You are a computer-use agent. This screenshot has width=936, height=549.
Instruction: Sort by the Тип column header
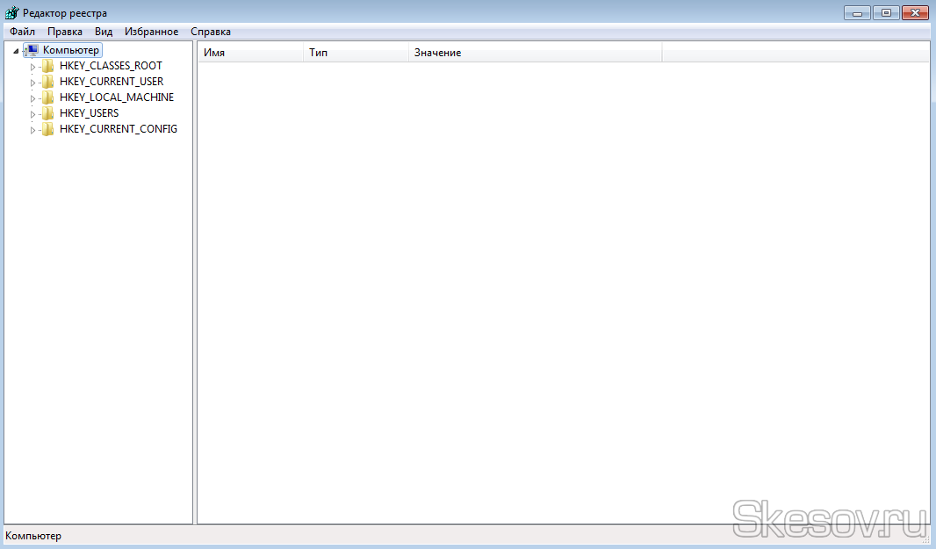click(356, 53)
